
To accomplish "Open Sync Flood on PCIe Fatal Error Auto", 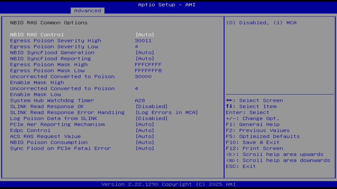I will (x=145, y=148).
